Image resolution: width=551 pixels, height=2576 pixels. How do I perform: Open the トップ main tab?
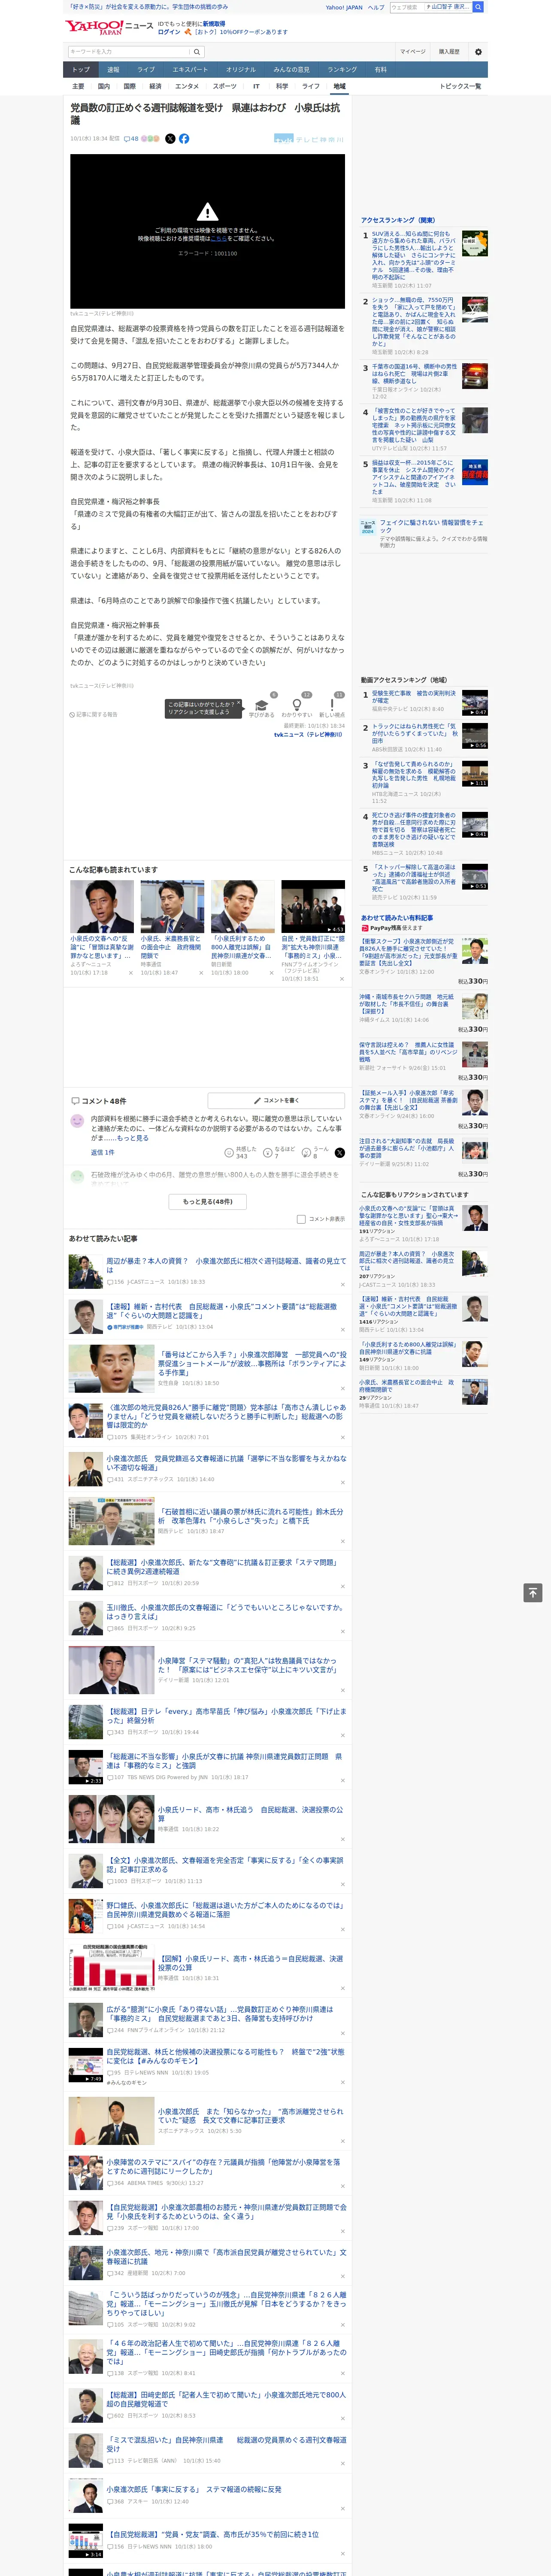[x=81, y=69]
